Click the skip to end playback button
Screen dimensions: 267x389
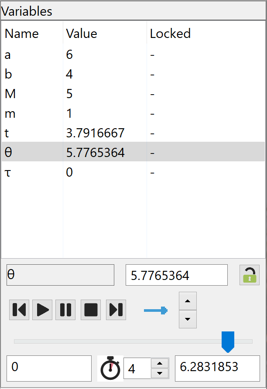[116, 310]
